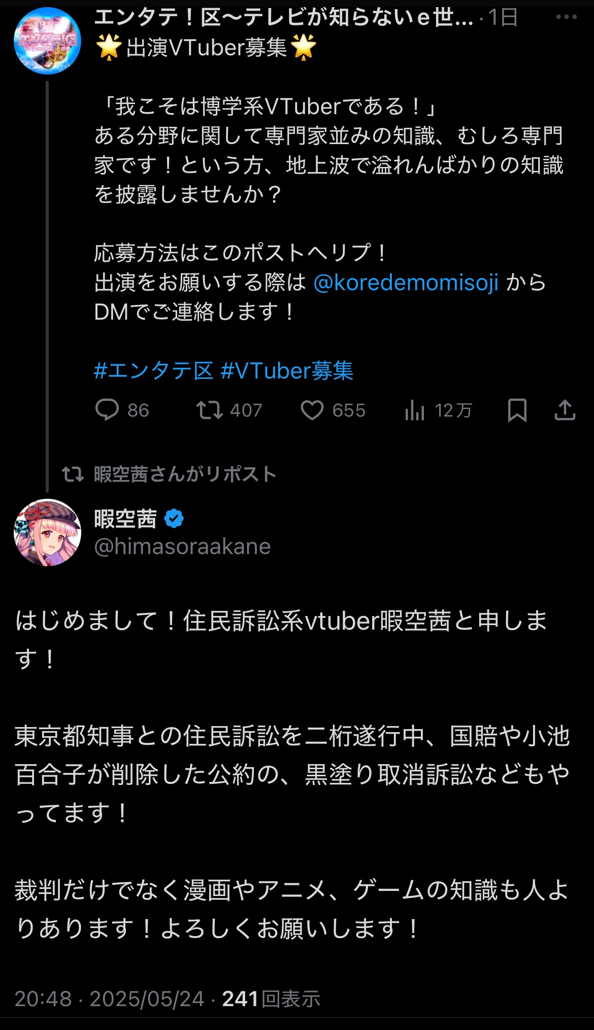Tap the share upload icon
This screenshot has width=594, height=1030.
tap(565, 410)
